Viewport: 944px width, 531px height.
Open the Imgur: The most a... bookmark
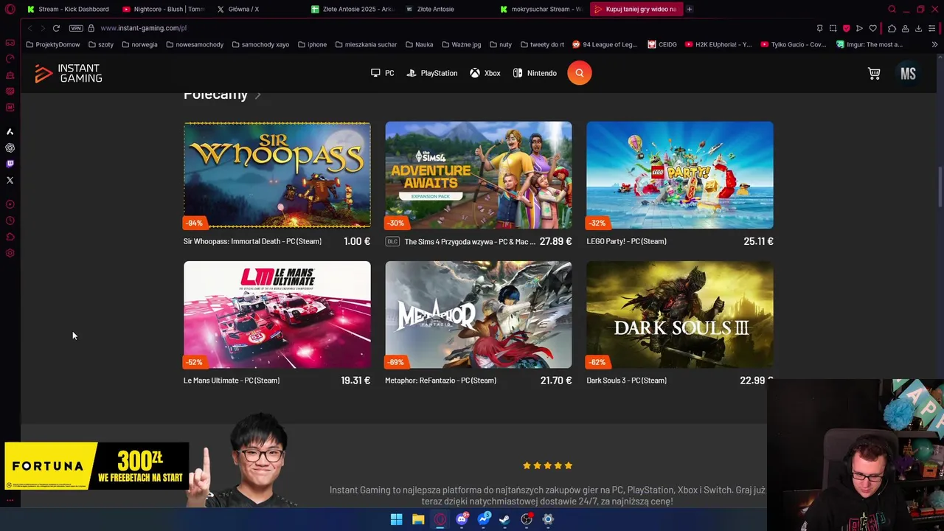pyautogui.click(x=870, y=44)
